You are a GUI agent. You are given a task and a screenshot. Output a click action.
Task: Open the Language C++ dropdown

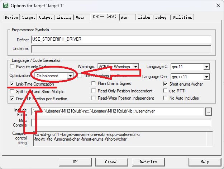[206, 77]
